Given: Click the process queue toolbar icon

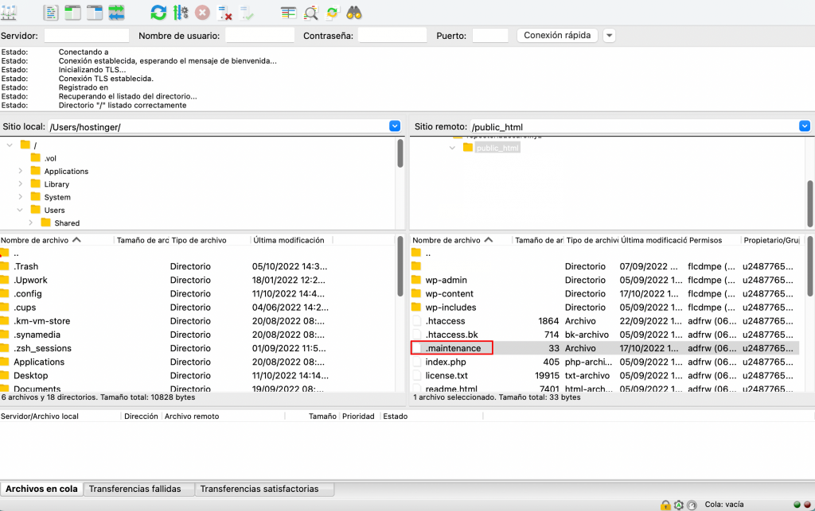Looking at the screenshot, I should point(181,12).
